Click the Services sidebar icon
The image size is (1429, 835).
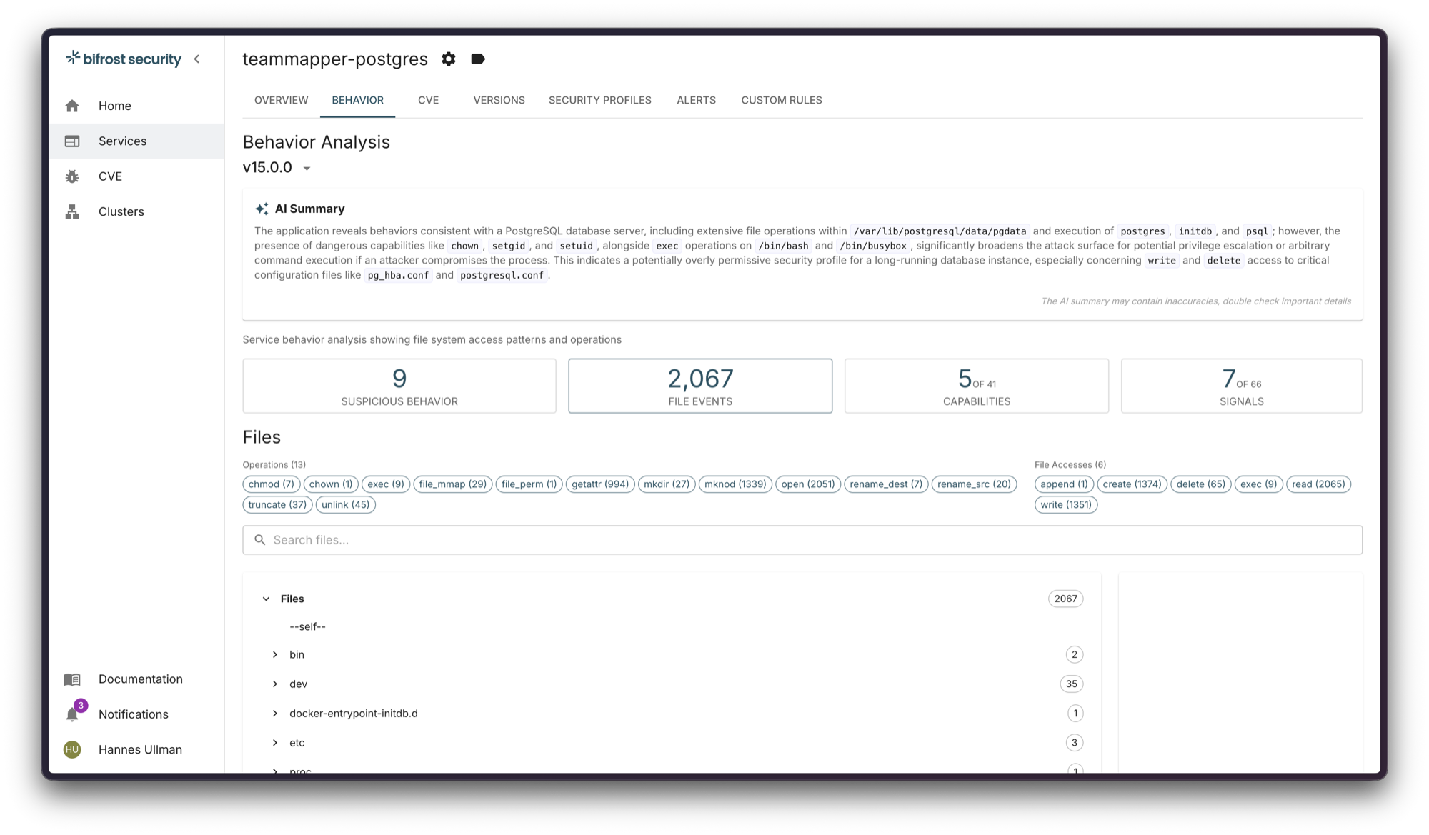[x=72, y=141]
